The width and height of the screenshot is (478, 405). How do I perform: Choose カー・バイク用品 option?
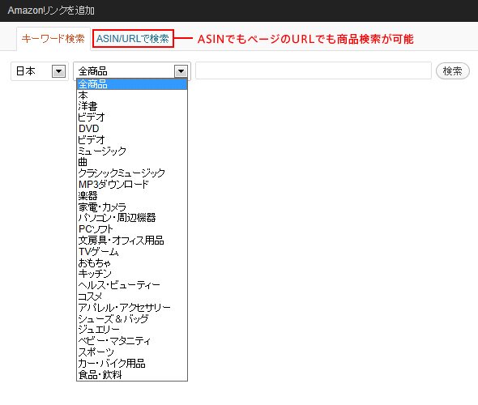(132, 363)
